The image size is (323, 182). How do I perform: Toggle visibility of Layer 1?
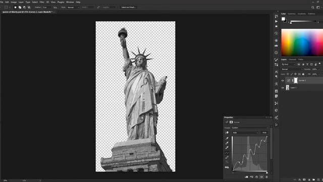click(x=283, y=87)
